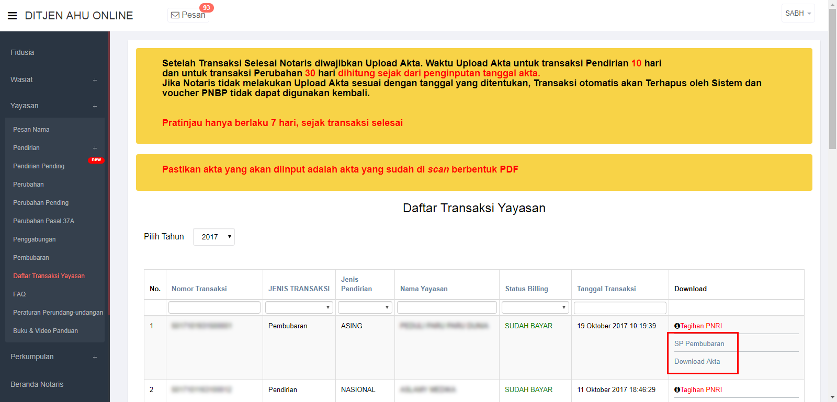Sort by Tanggal Transaksi column header
The width and height of the screenshot is (837, 402).
[x=606, y=289]
